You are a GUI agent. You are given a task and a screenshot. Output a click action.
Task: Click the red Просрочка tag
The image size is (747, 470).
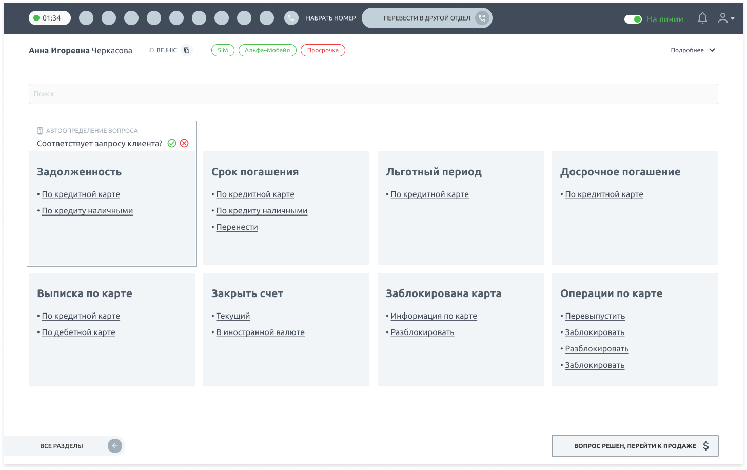[x=323, y=50]
